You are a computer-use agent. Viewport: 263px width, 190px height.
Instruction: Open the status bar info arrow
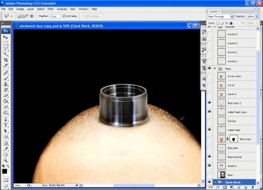point(77,185)
